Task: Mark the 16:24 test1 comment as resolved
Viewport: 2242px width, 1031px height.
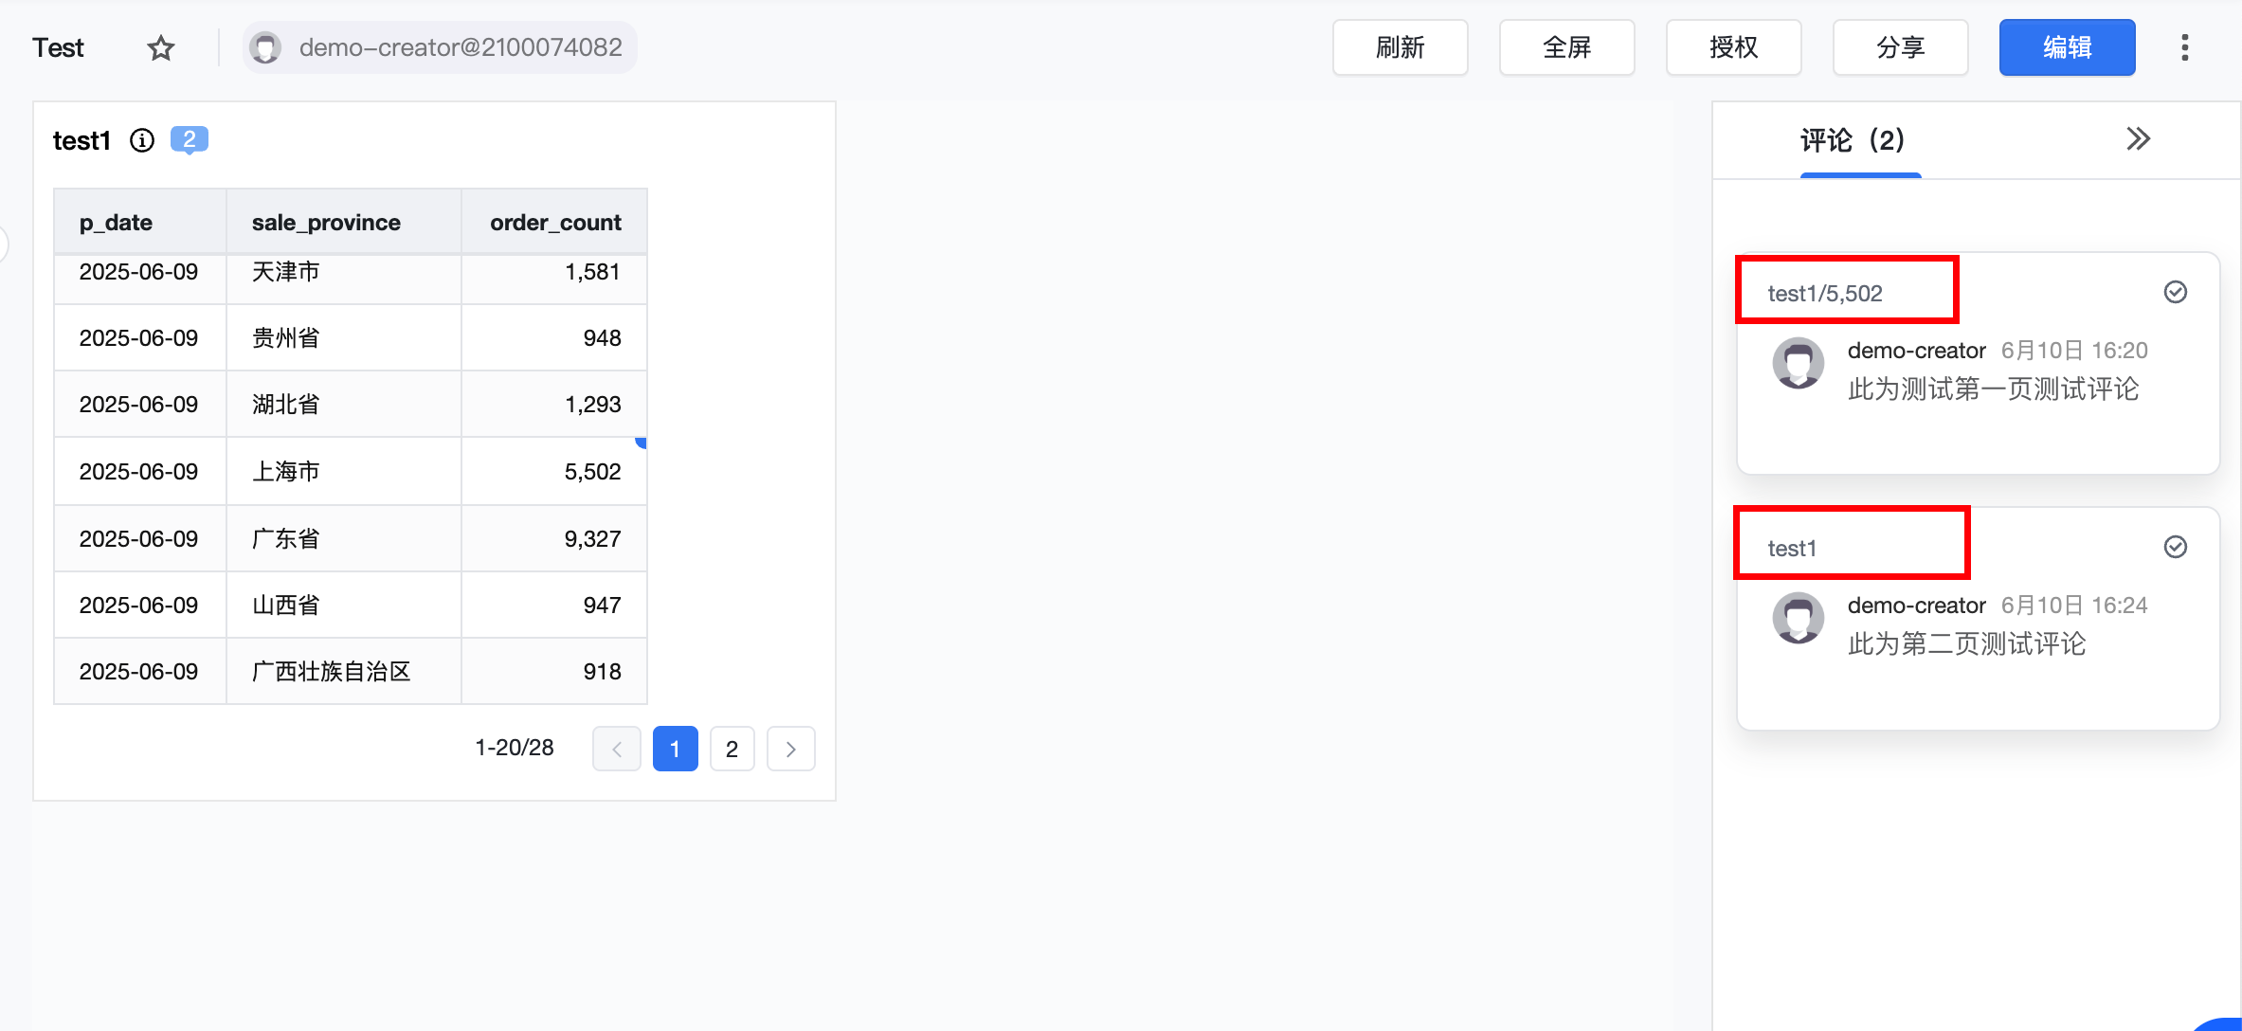Action: [2176, 547]
